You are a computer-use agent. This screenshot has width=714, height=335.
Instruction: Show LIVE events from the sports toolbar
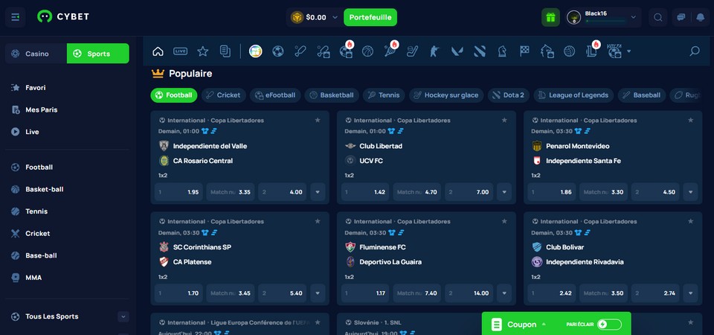click(x=180, y=51)
